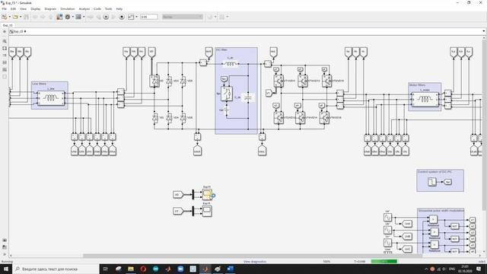
Task: Expand the Model Explorer dropdown arrow
Action: [84, 17]
